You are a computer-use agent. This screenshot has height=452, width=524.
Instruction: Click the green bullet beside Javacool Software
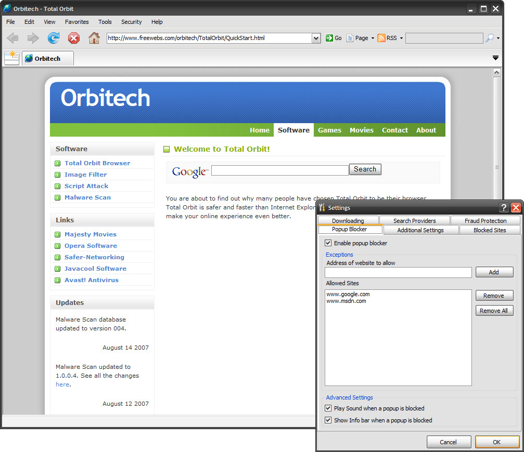pos(57,269)
